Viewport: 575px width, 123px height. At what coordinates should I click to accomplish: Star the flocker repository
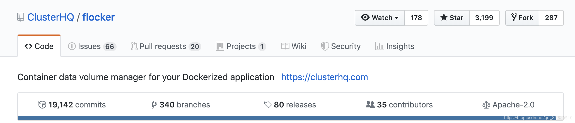point(452,18)
